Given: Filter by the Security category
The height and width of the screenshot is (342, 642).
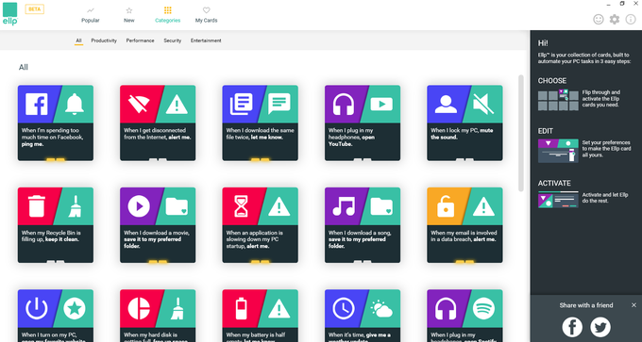Looking at the screenshot, I should point(173,41).
